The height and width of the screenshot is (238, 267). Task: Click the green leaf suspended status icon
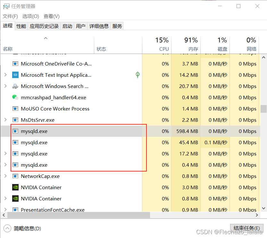tap(138, 75)
